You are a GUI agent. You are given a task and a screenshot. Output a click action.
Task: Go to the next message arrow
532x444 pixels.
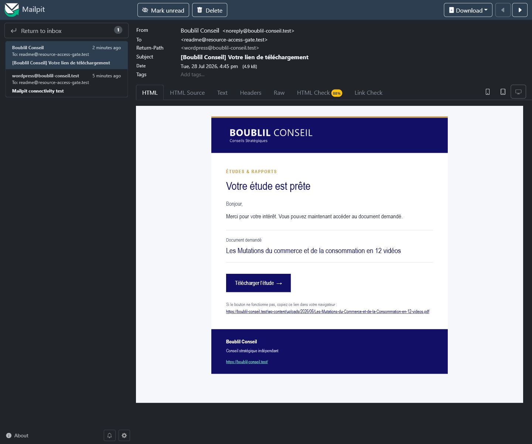point(520,10)
